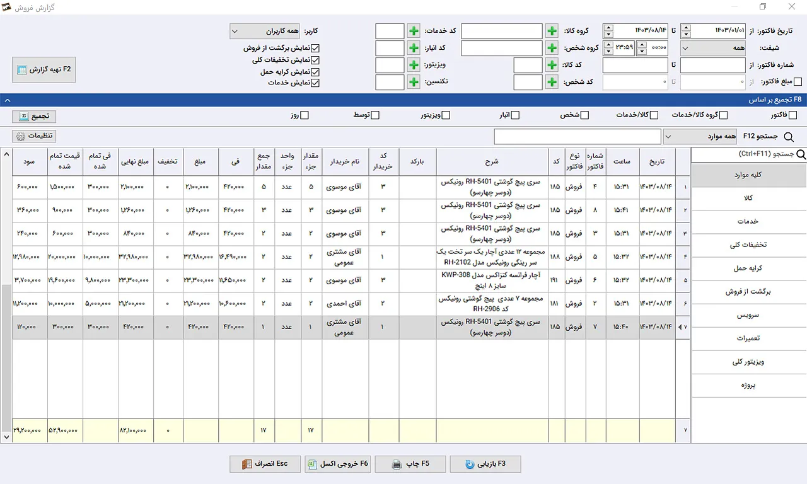Click the vertical scrollbar of the sales table
The height and width of the screenshot is (484, 807).
7,294
